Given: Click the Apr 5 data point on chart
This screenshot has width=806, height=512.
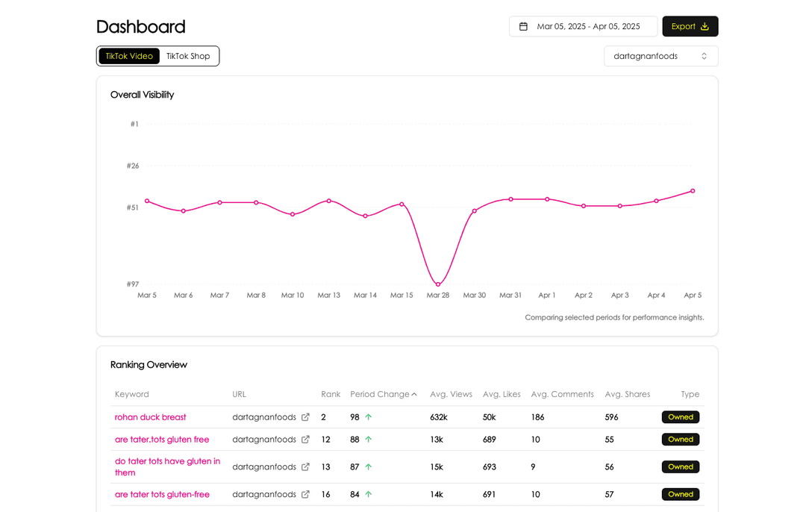Looking at the screenshot, I should point(693,191).
